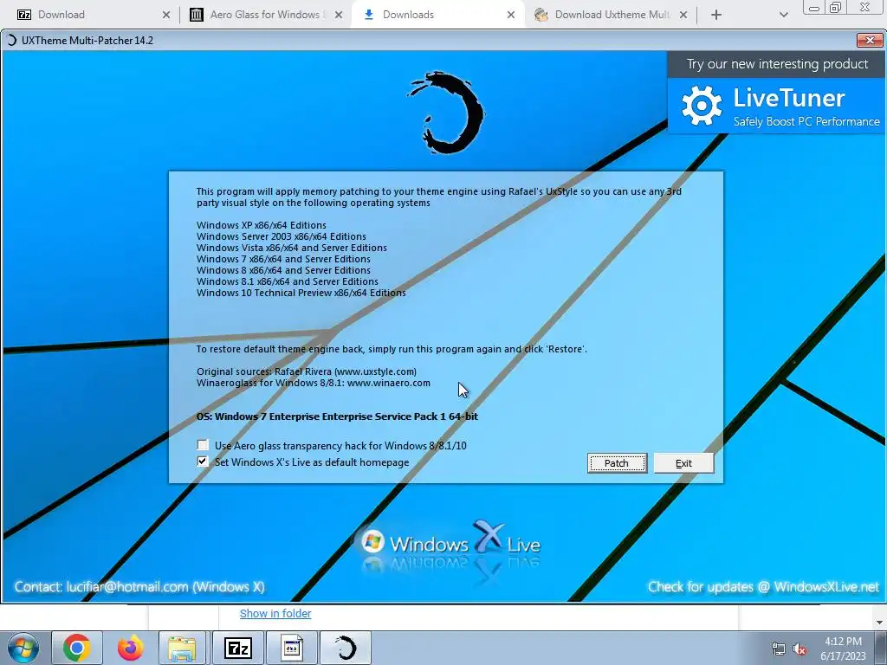Click the taskbar clock showing 4:12 PM
Image resolution: width=887 pixels, height=665 pixels.
point(843,649)
